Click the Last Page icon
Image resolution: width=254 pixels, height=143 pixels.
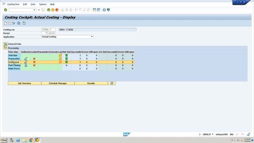[89, 10]
